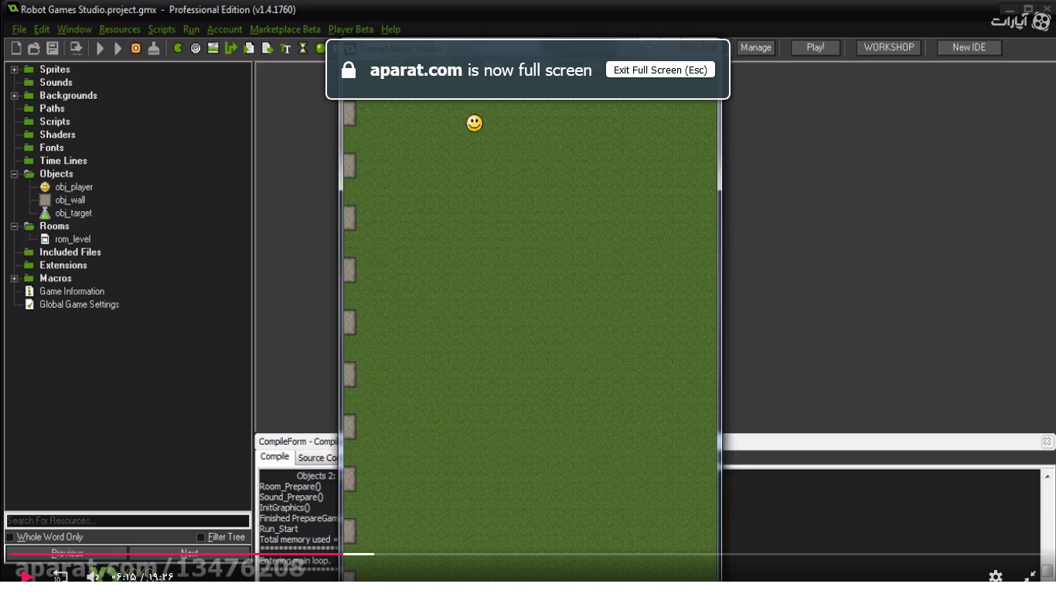
Task: Create a background with the landscape icon
Action: 213,48
